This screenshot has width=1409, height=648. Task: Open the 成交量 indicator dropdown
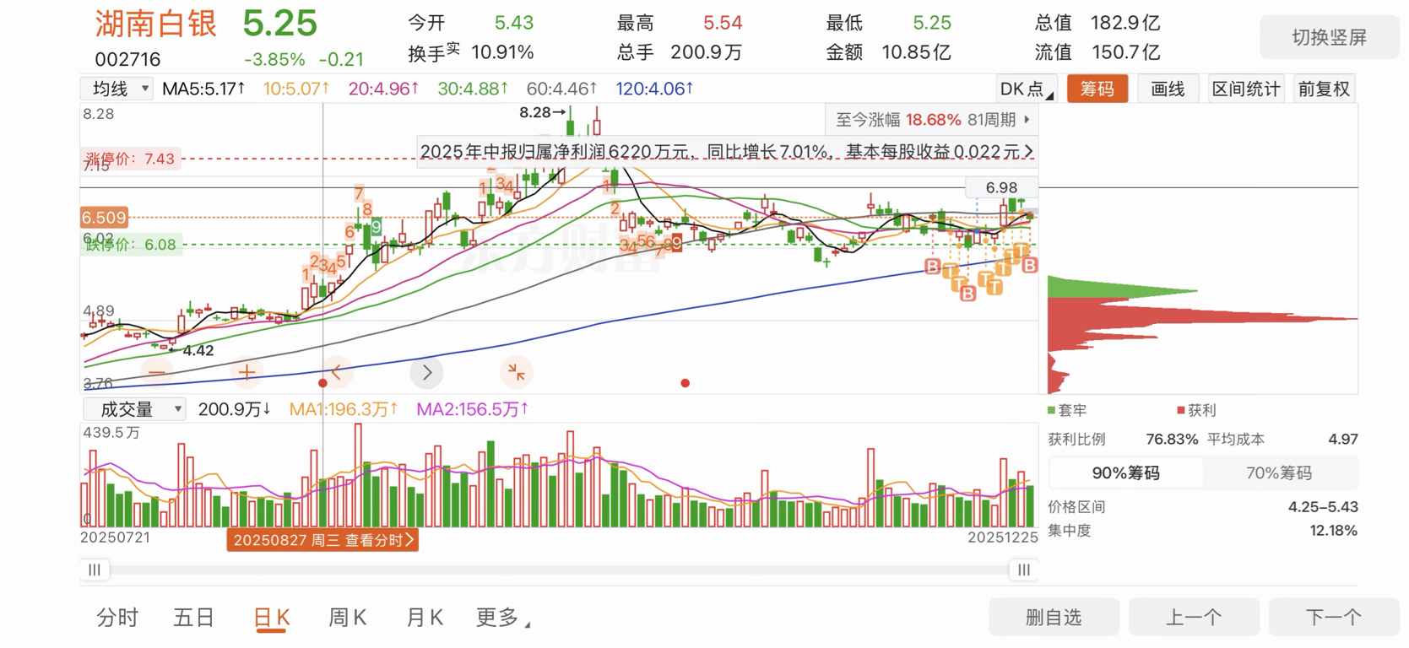click(x=134, y=409)
